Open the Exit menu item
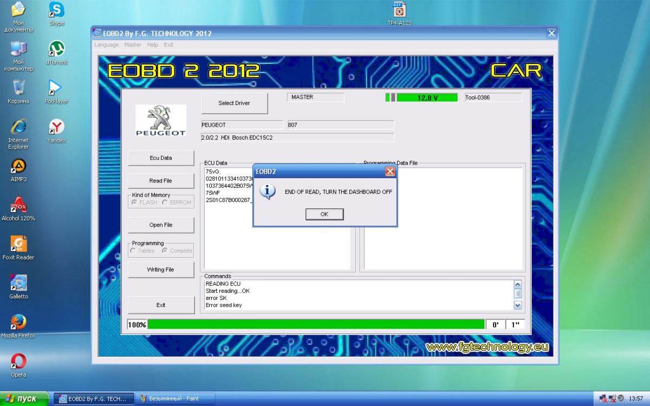650x406 pixels. [x=169, y=45]
